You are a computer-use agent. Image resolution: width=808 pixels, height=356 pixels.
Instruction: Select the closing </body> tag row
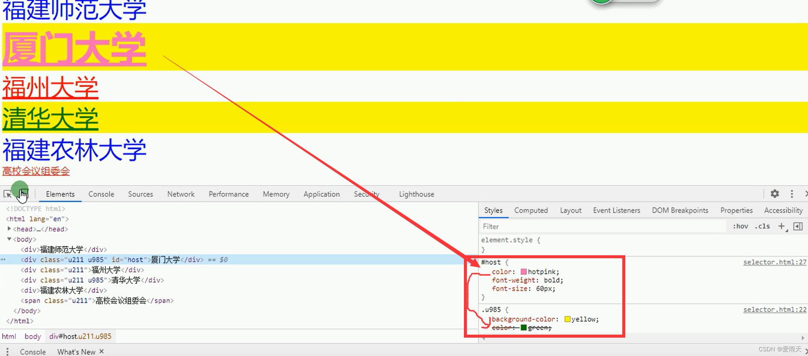click(27, 311)
